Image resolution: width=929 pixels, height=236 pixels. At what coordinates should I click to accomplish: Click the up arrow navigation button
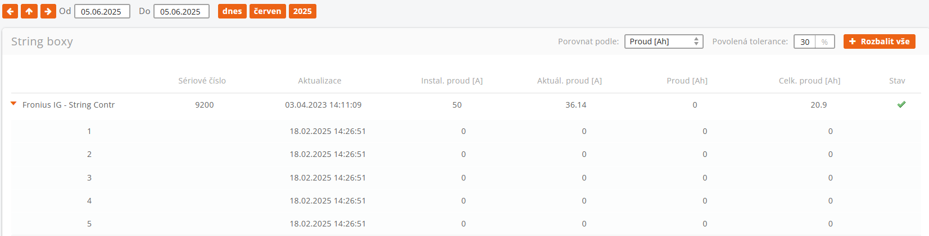[29, 11]
